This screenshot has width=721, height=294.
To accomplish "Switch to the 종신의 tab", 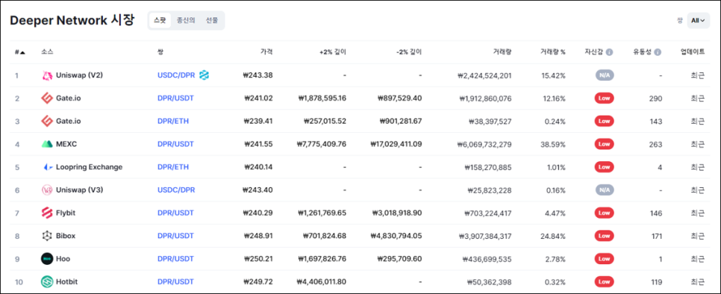I will [x=186, y=21].
